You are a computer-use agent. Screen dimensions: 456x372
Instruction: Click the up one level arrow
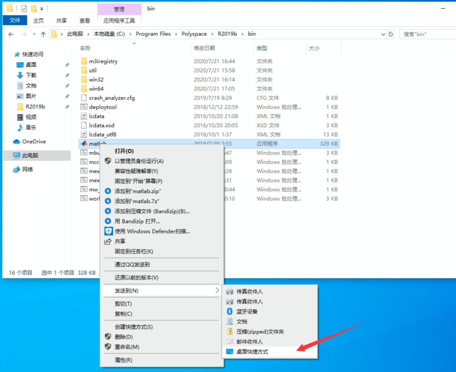pyautogui.click(x=43, y=34)
